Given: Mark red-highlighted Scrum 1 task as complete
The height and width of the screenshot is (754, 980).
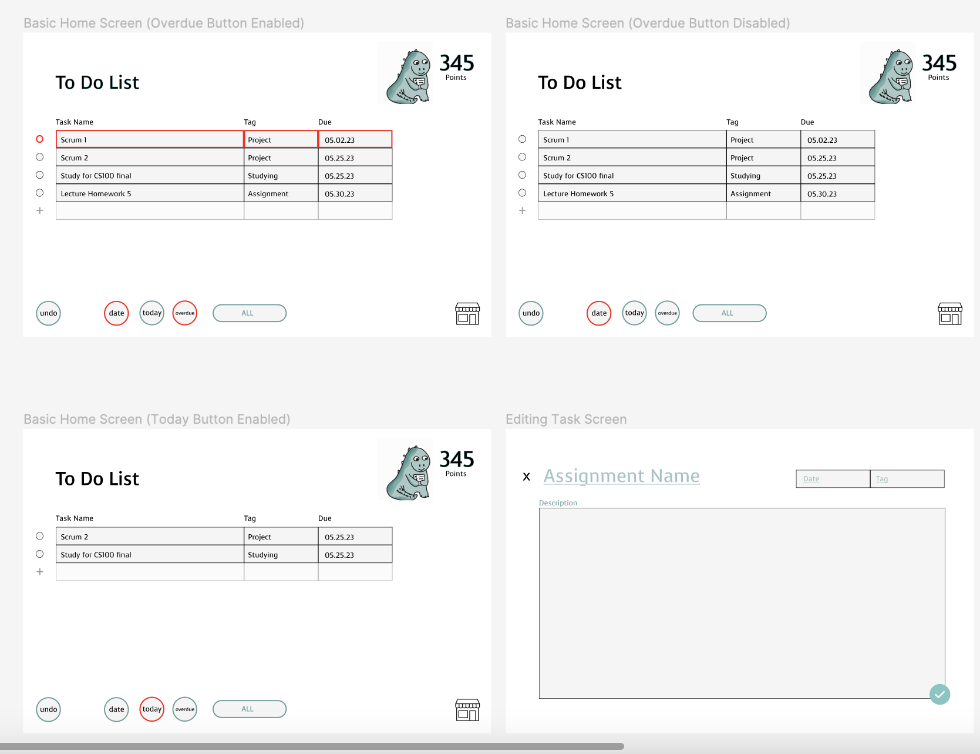Looking at the screenshot, I should point(40,139).
